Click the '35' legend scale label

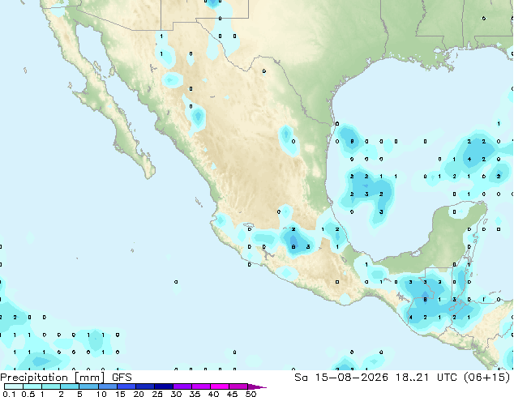195,394
